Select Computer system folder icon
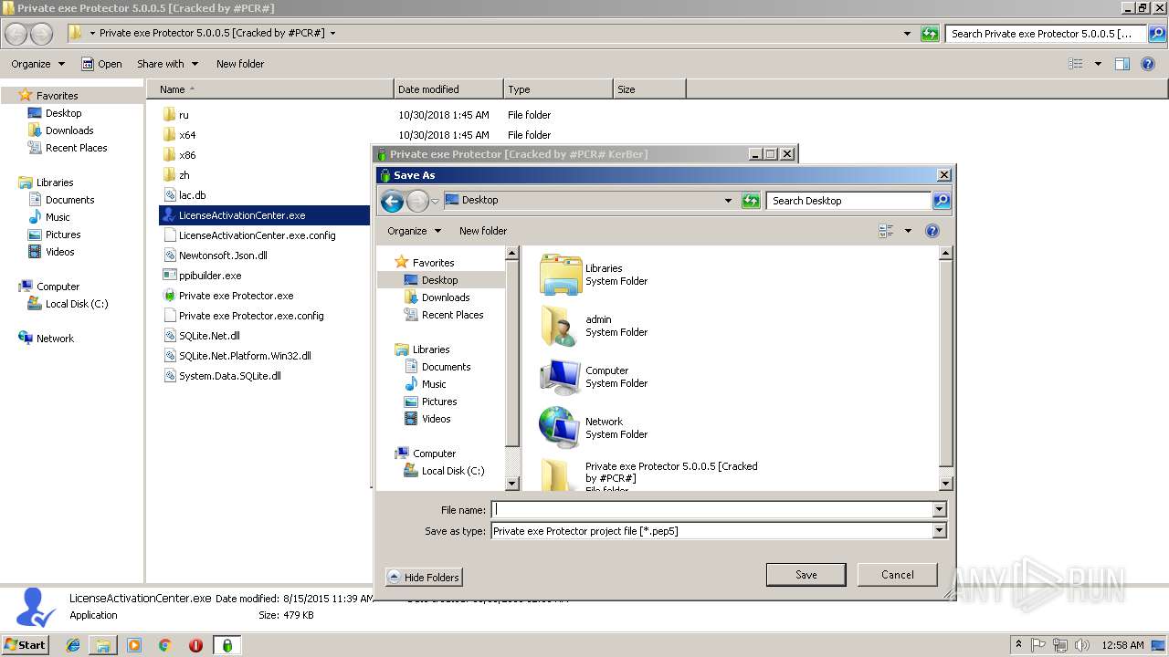Viewport: 1169px width, 657px height. coord(560,377)
